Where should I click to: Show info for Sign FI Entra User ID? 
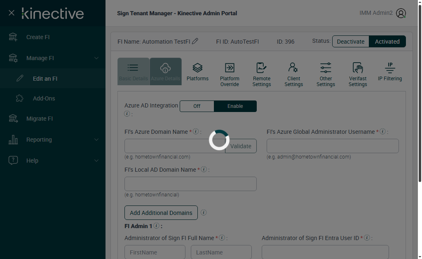(366, 238)
